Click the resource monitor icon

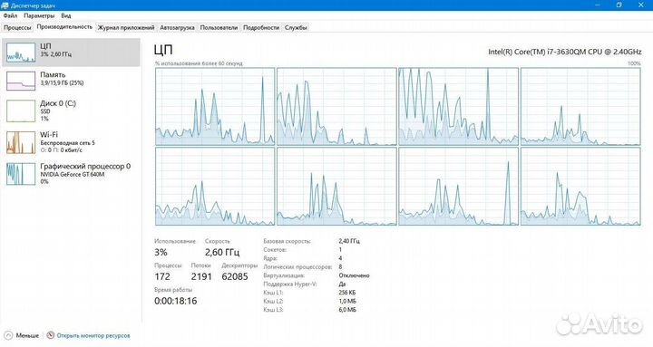(51, 335)
